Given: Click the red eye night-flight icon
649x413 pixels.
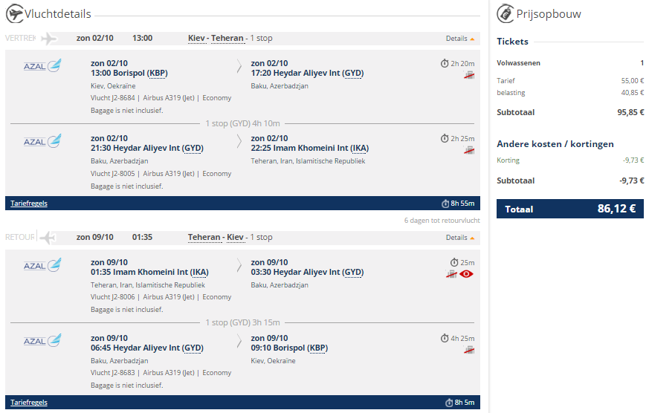Looking at the screenshot, I should pyautogui.click(x=466, y=273).
